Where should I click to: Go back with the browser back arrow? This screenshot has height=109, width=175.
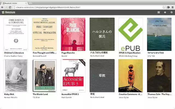tap(2, 7)
